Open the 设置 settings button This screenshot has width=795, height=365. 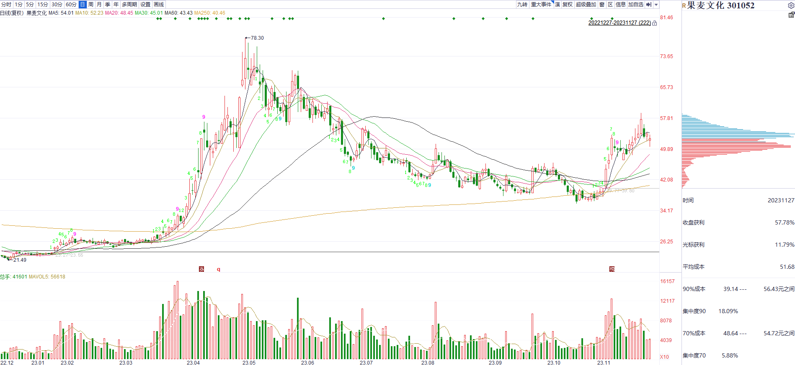coord(145,4)
